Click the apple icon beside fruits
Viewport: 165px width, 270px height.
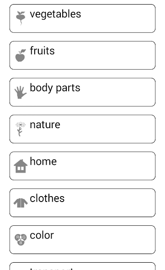21,55
